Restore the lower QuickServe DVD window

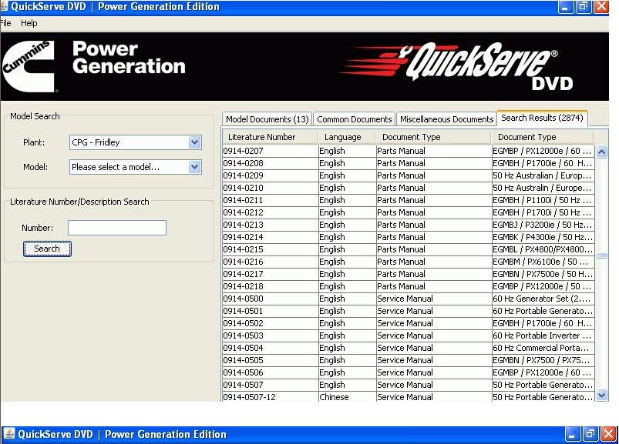pos(590,435)
